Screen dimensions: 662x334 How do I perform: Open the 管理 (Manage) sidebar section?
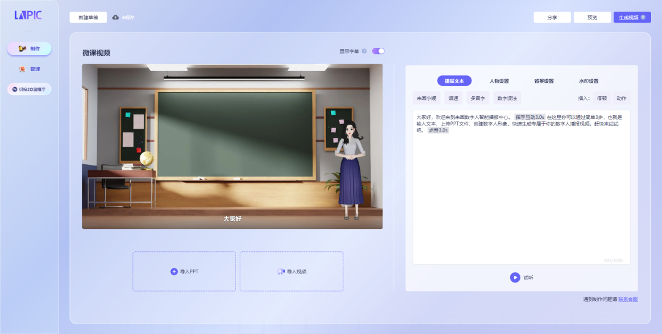coord(29,69)
